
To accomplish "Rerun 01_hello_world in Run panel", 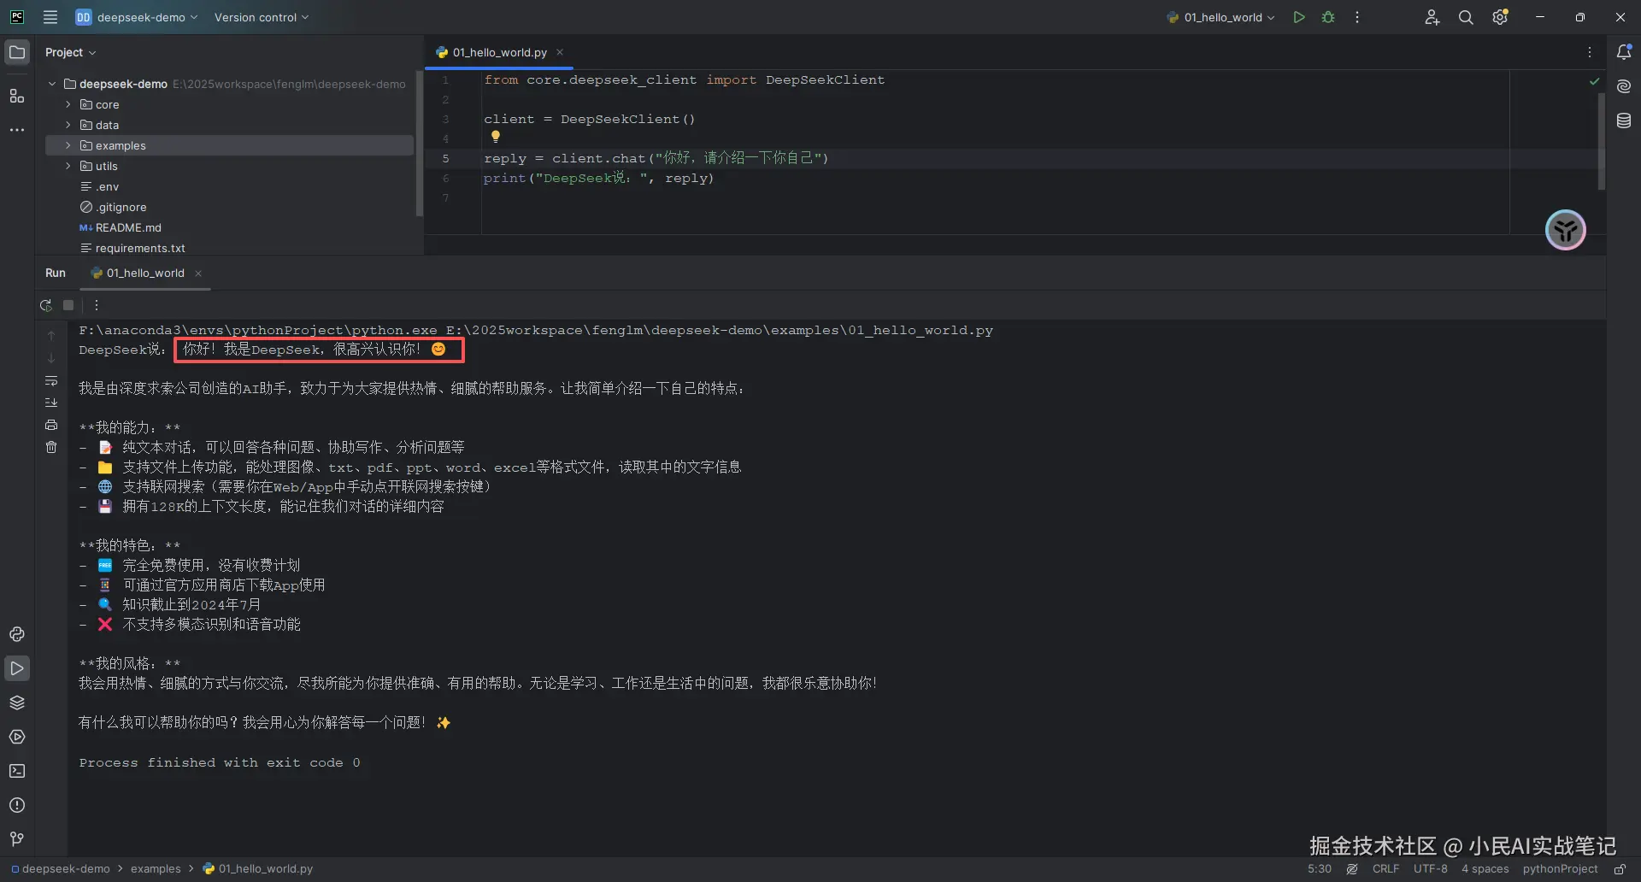I will coord(46,305).
